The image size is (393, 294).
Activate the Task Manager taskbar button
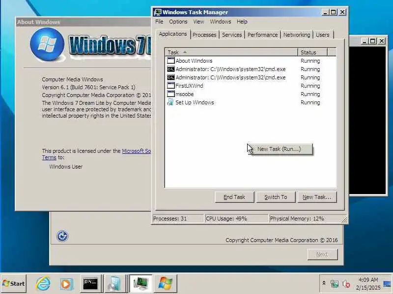click(141, 284)
